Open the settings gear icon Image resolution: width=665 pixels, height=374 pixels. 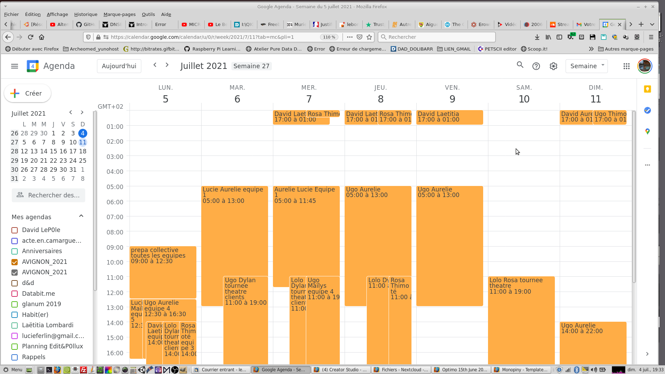click(553, 66)
